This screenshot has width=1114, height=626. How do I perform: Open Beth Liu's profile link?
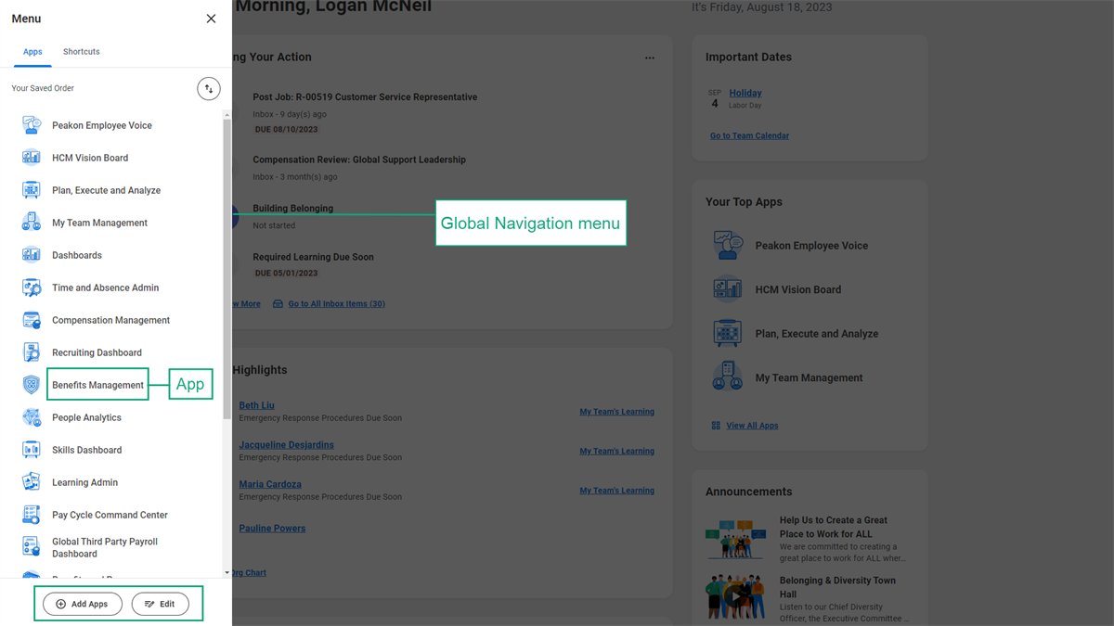pyautogui.click(x=256, y=405)
